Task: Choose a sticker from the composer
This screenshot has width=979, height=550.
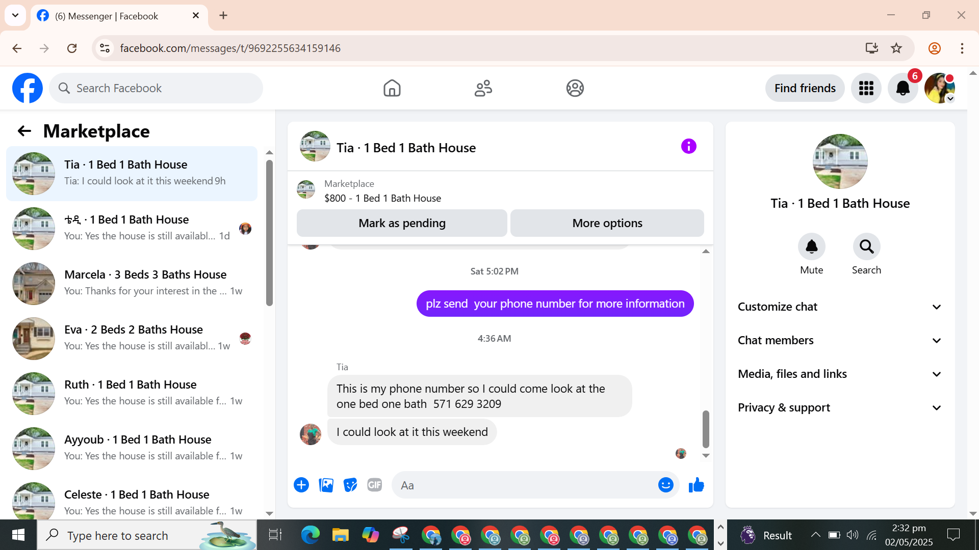Action: coord(350,485)
